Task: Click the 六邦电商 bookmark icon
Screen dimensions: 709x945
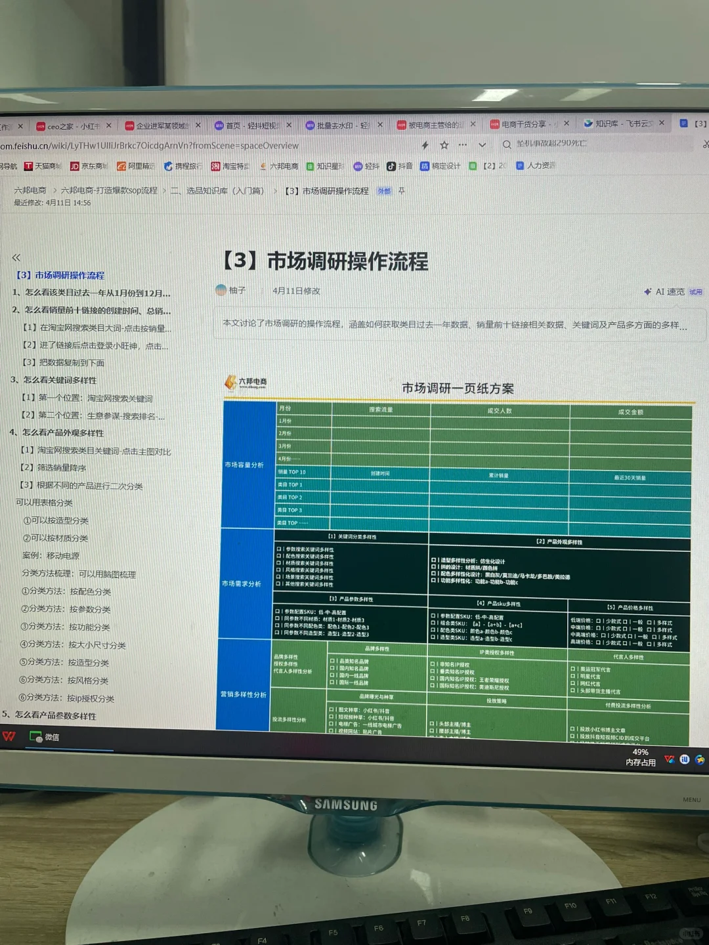Action: tap(263, 166)
